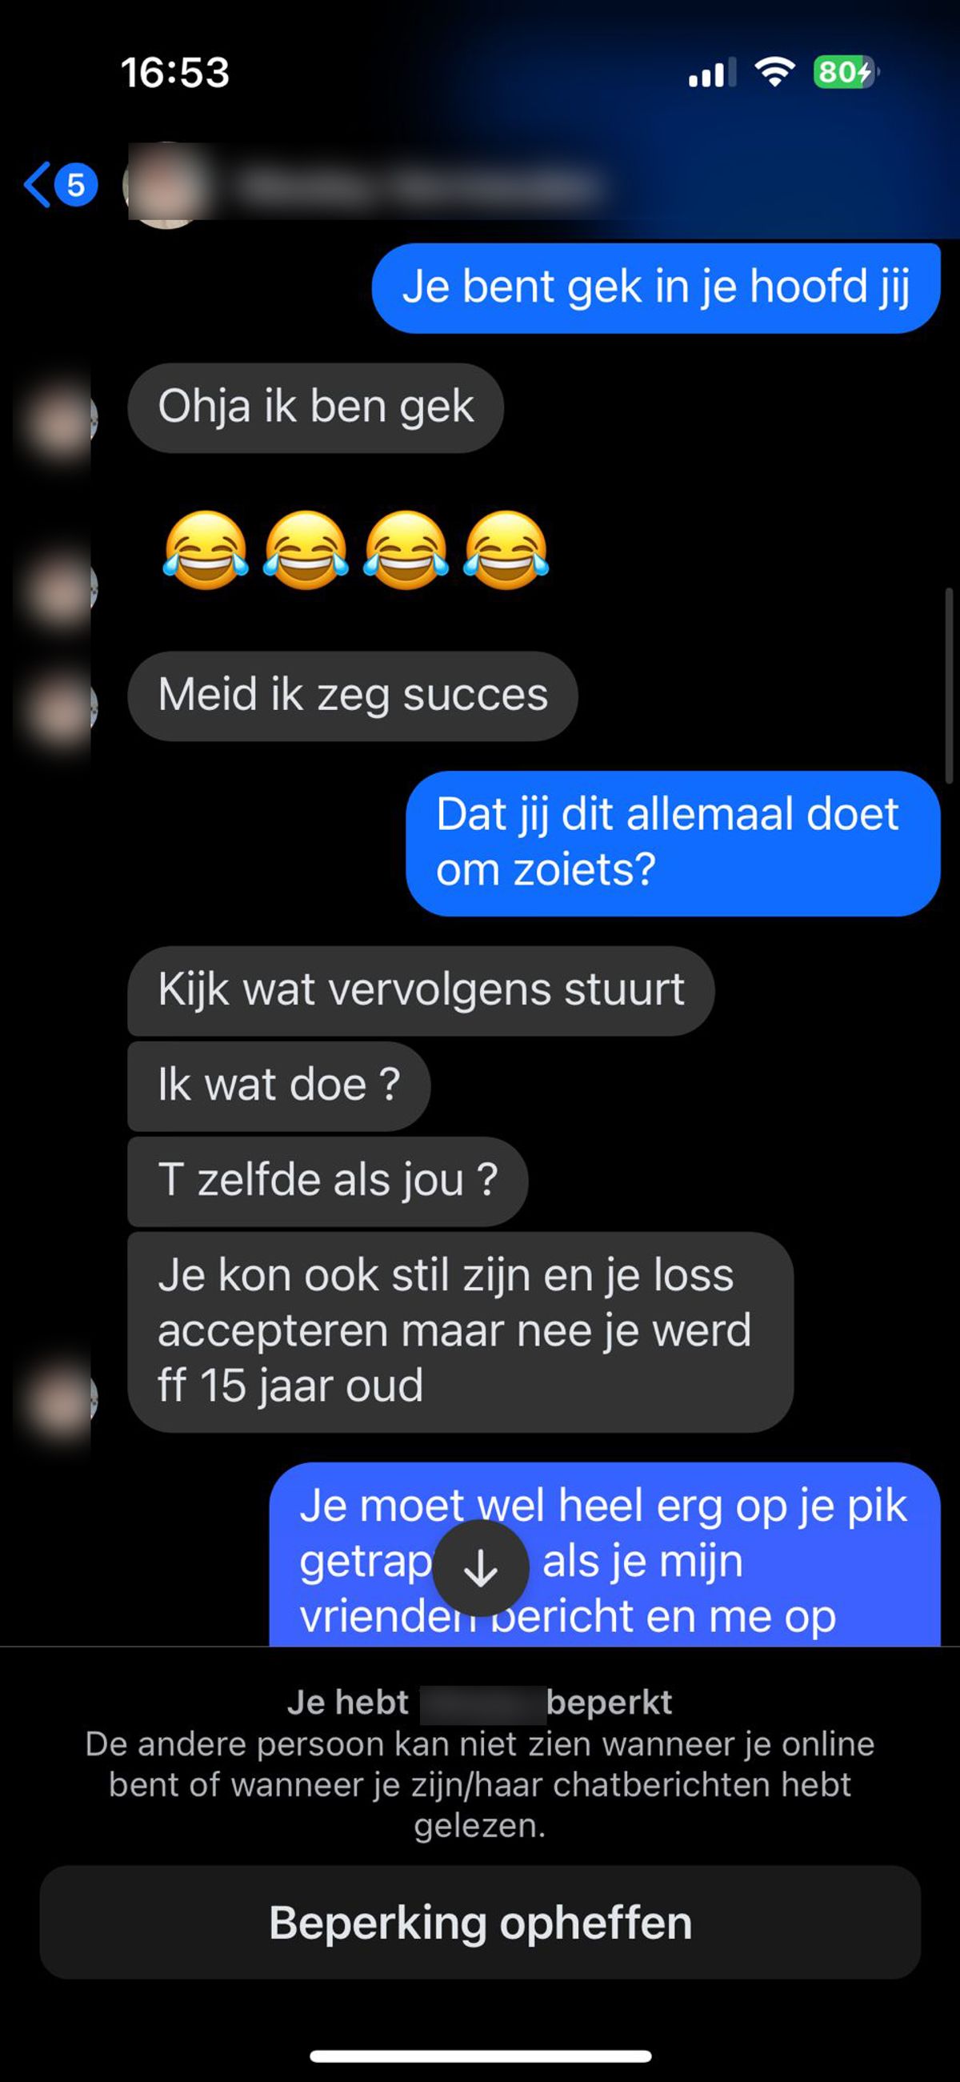Select the message 'T zelfde als jou ?'

tap(328, 1181)
